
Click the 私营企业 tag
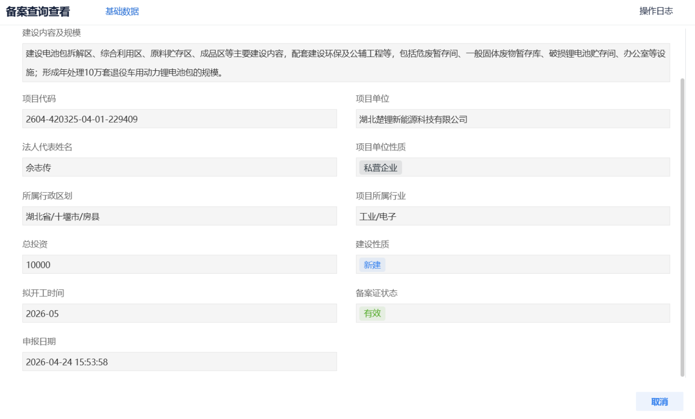380,168
